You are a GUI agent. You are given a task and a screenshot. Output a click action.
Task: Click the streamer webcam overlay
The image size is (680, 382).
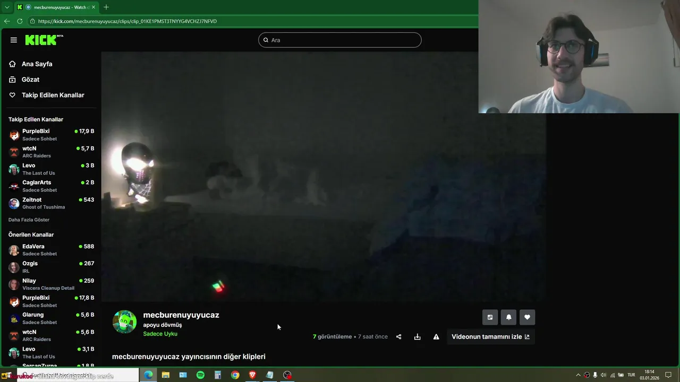click(579, 56)
